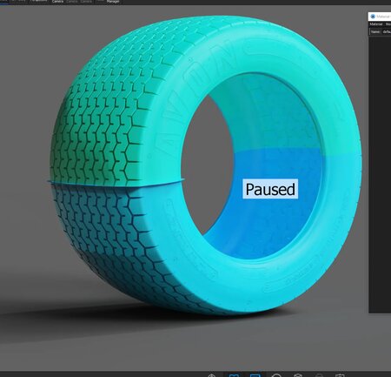Select the white Camera tab in top bar
This screenshot has width=391, height=377.
click(x=57, y=2)
